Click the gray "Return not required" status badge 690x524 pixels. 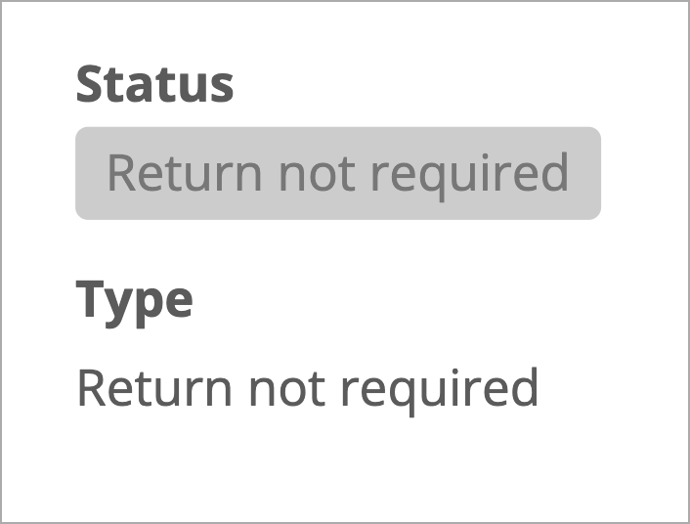coord(338,173)
